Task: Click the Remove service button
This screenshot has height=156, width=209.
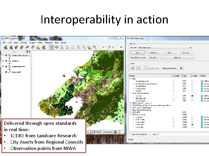Action: (x=153, y=52)
